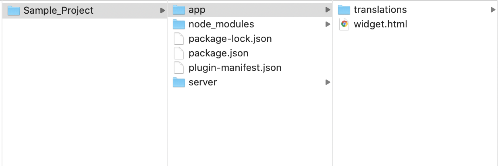Click the package-lock.json file icon
This screenshot has width=498, height=166.
pyautogui.click(x=178, y=39)
